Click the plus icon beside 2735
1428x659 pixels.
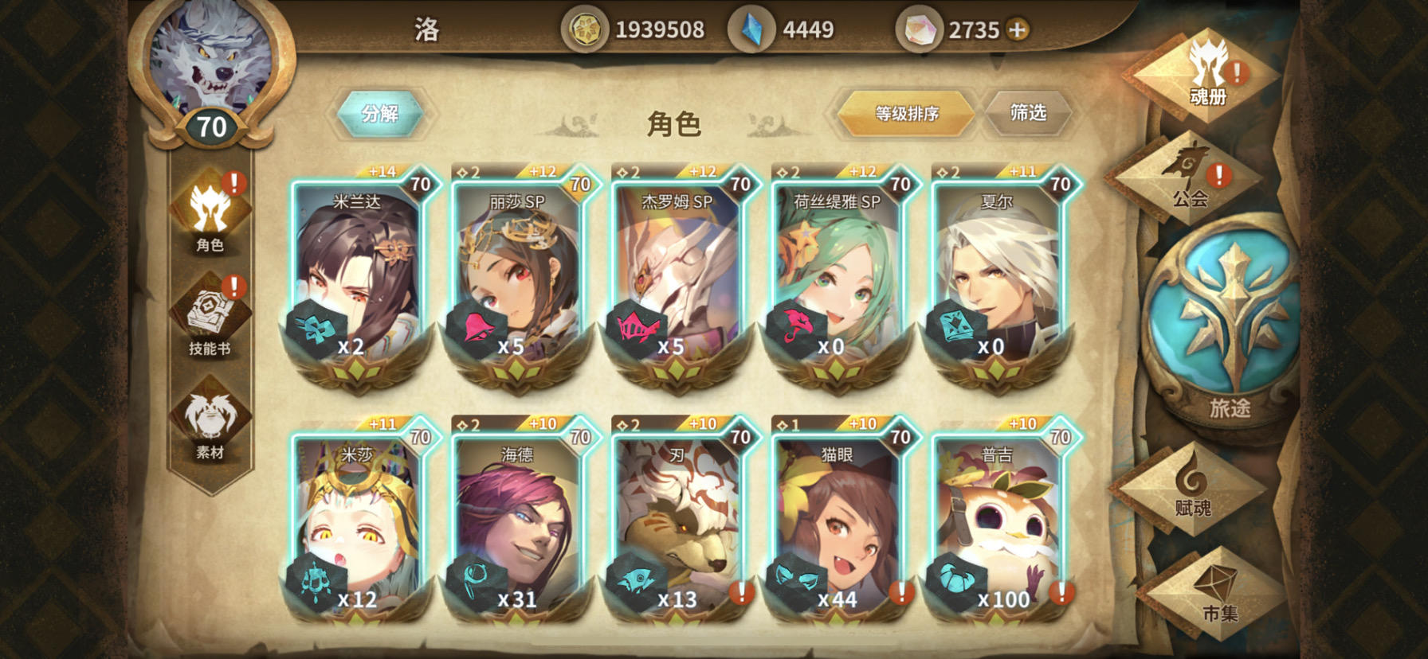point(1018,30)
